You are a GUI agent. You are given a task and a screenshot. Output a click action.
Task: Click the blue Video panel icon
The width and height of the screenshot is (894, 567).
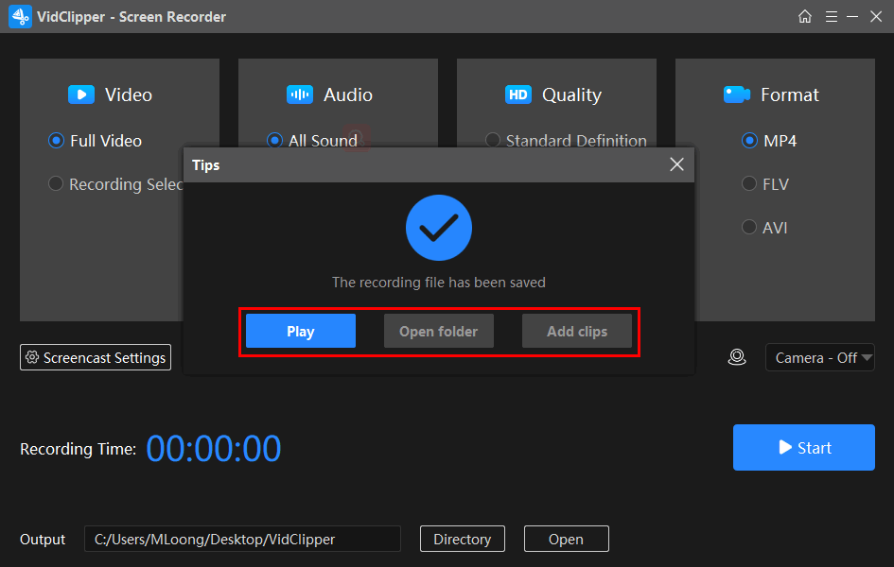pyautogui.click(x=80, y=94)
